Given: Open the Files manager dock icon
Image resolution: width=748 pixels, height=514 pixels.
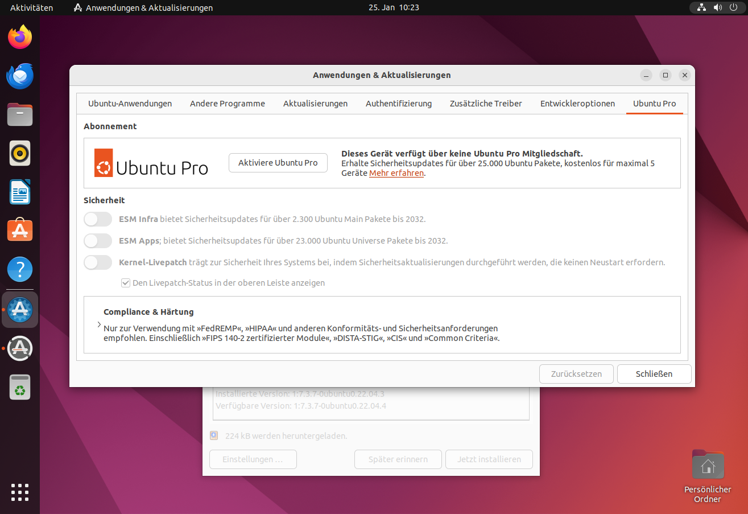Looking at the screenshot, I should 20,114.
